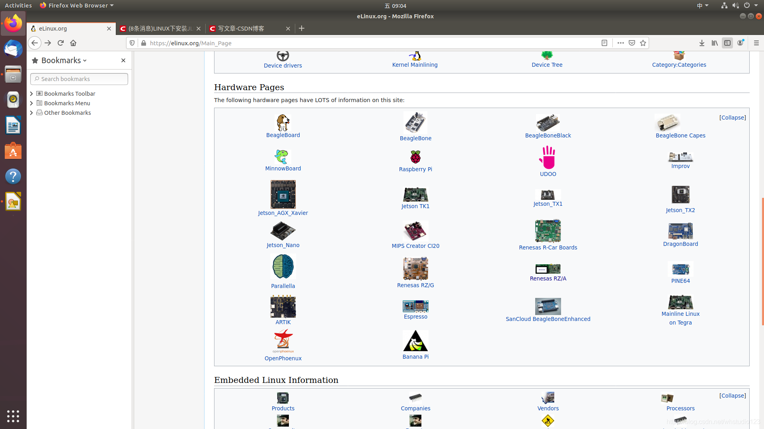This screenshot has width=764, height=429.
Task: Open LibreOffice Writer from the dock
Action: pyautogui.click(x=13, y=126)
